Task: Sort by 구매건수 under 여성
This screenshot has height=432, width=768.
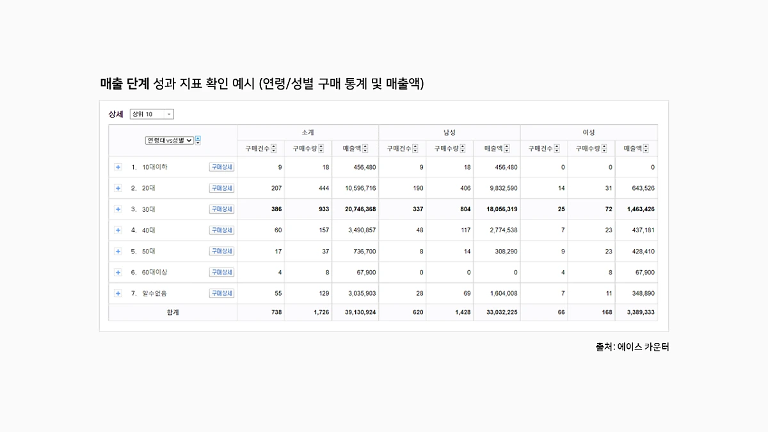Action: coord(557,148)
